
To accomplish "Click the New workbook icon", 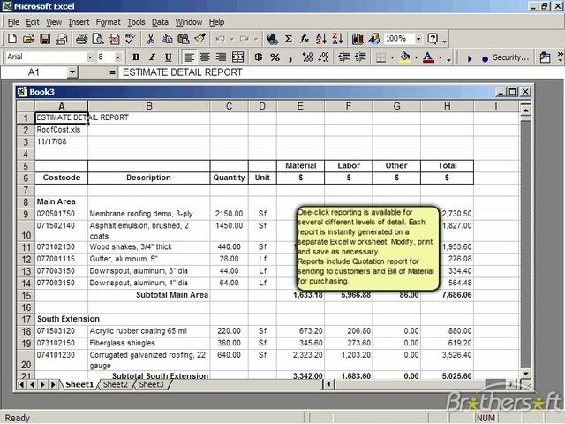I will coord(12,39).
